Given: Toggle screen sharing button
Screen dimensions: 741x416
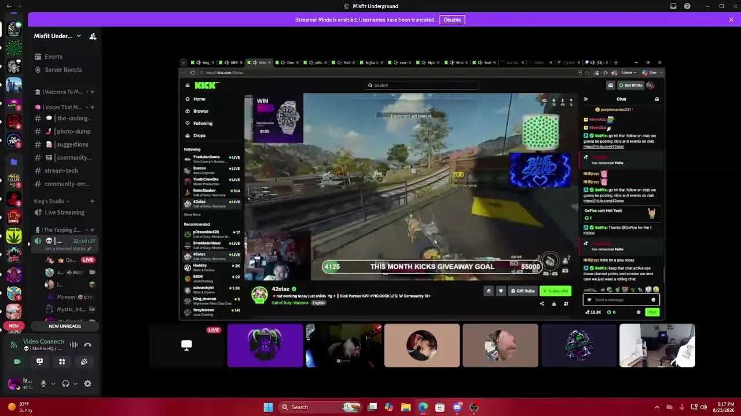Looking at the screenshot, I should 39,362.
